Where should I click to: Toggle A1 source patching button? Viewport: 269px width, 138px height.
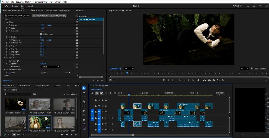[92, 118]
